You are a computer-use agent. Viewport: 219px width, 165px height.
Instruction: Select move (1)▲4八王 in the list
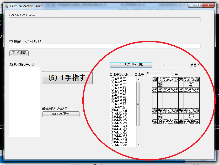(118, 82)
